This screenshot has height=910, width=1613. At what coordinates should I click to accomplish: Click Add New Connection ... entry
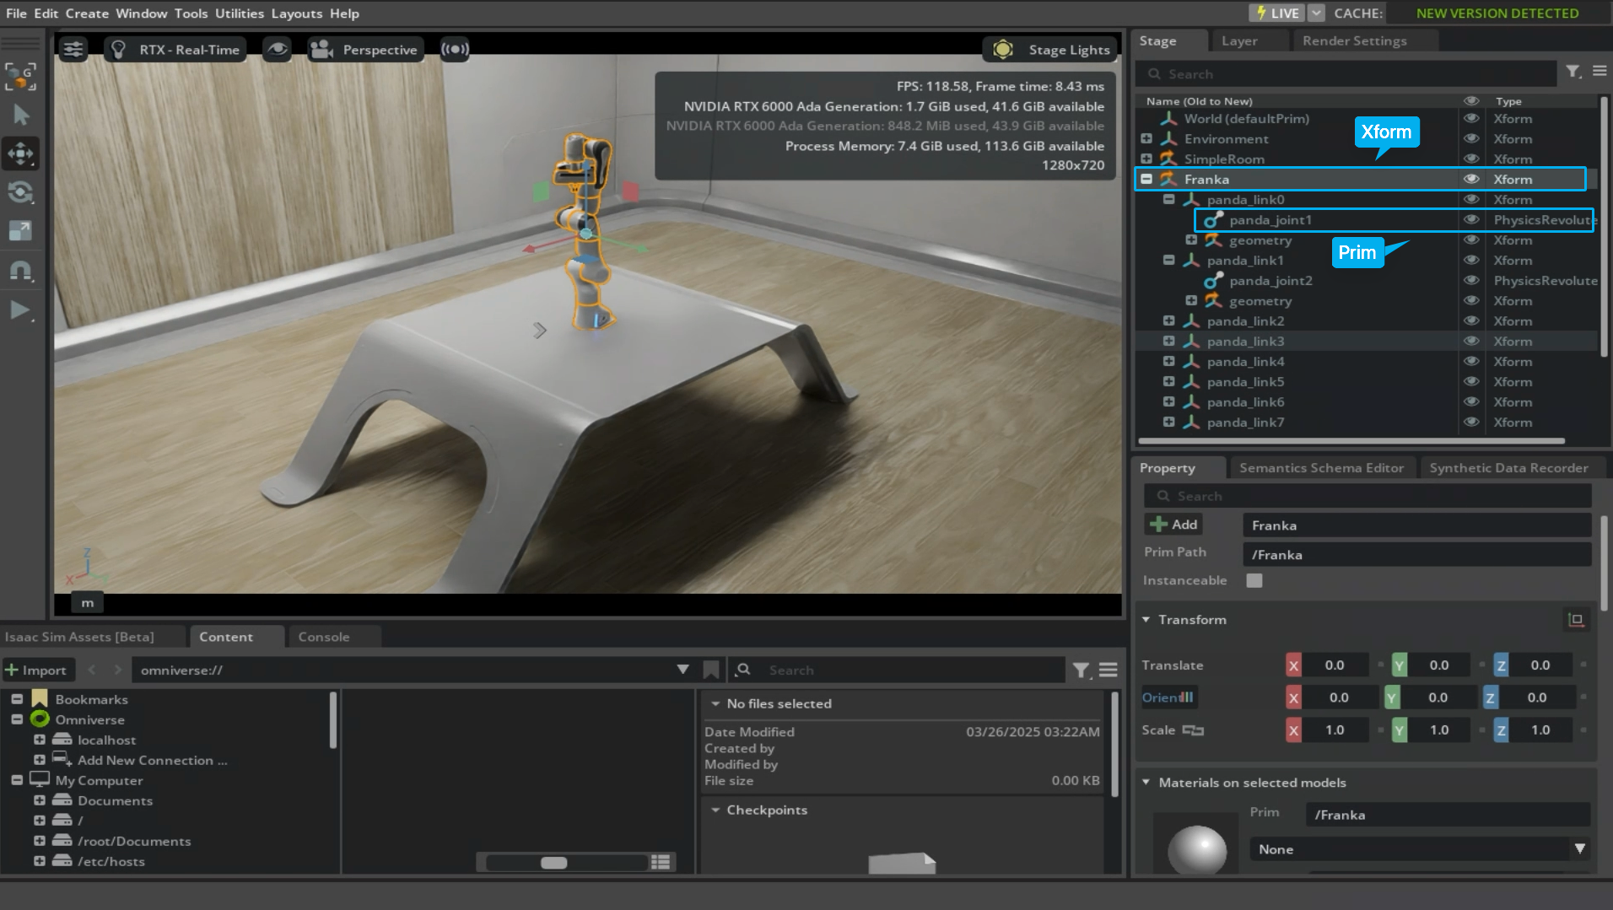coord(152,760)
